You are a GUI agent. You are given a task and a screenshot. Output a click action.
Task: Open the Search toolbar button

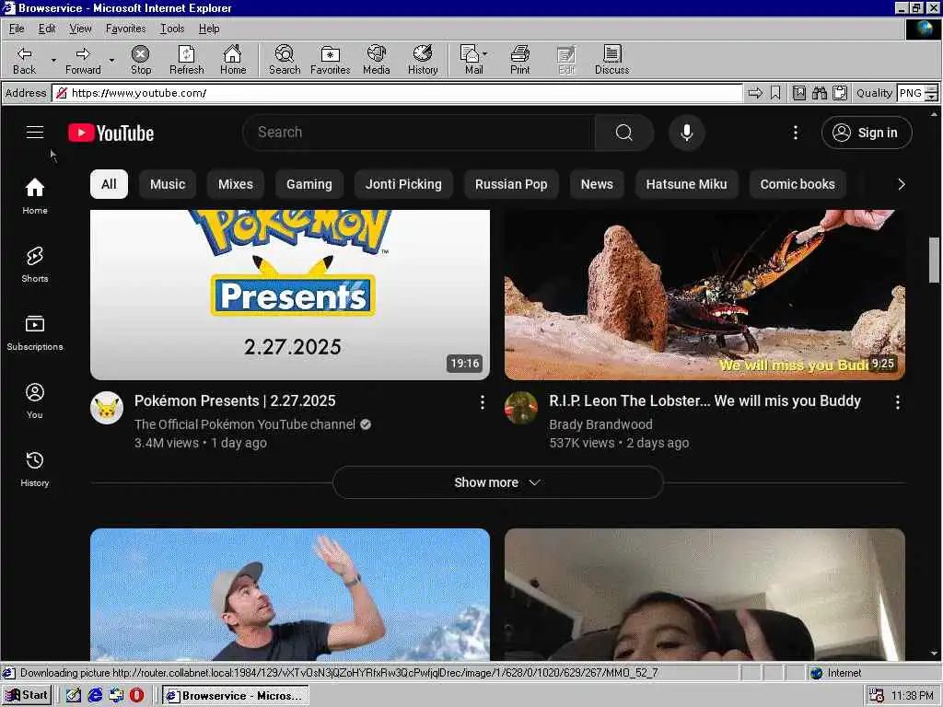click(285, 60)
